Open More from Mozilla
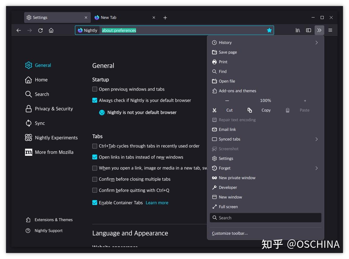 (49, 152)
